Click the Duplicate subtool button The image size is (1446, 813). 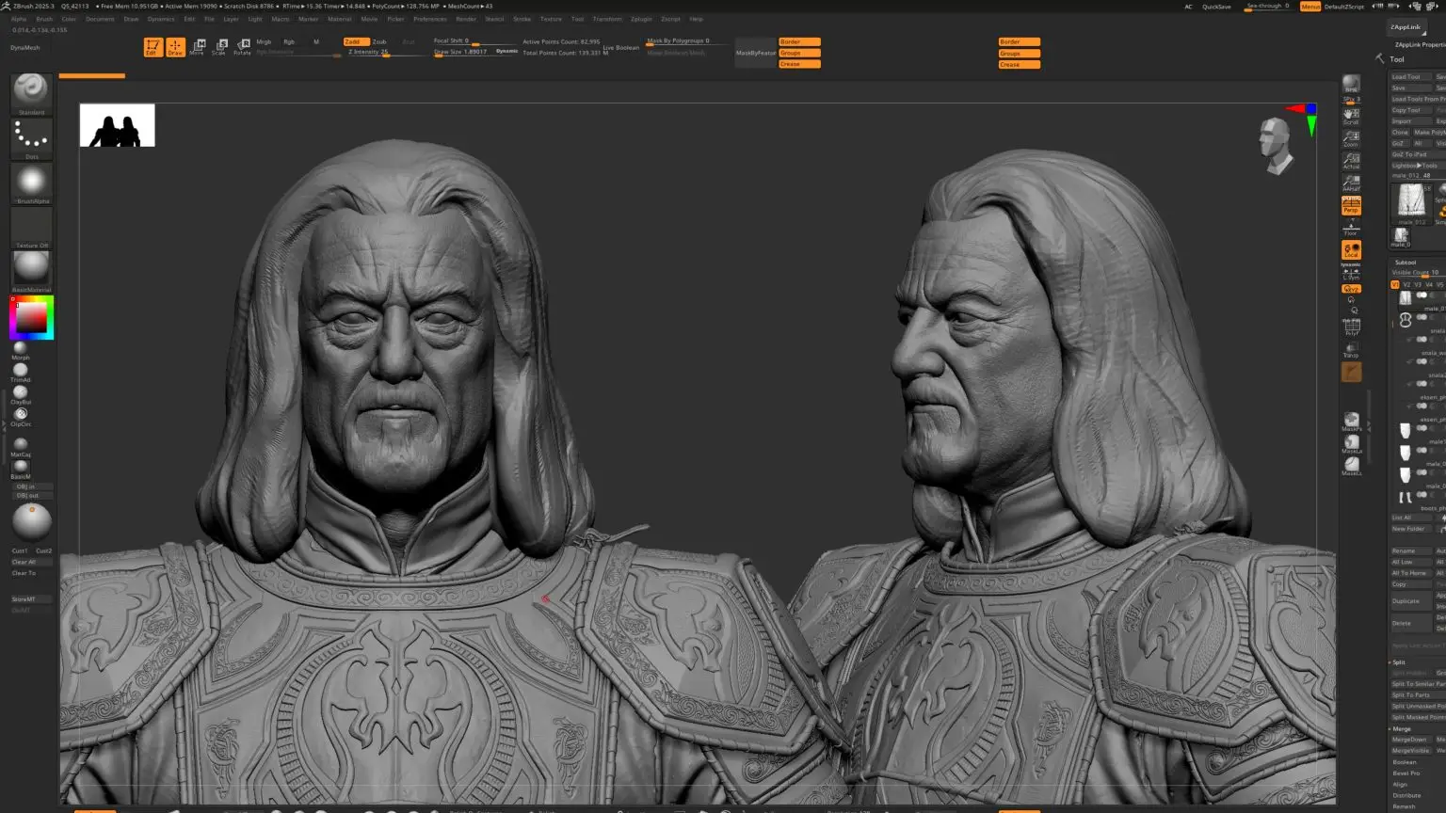[1408, 601]
